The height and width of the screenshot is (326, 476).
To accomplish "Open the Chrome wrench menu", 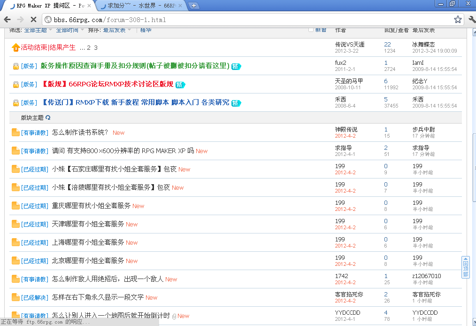I will coord(472,20).
